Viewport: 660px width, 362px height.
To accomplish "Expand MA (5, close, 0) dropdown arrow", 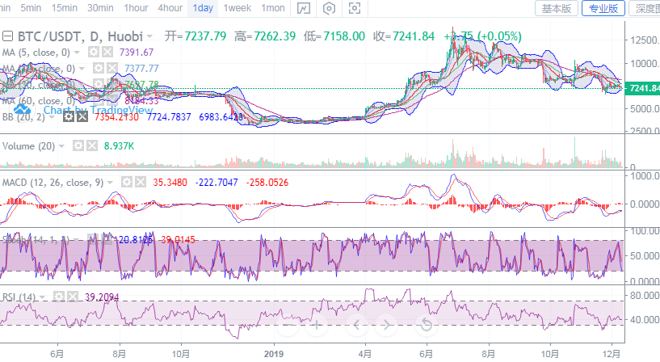I will tap(77, 53).
